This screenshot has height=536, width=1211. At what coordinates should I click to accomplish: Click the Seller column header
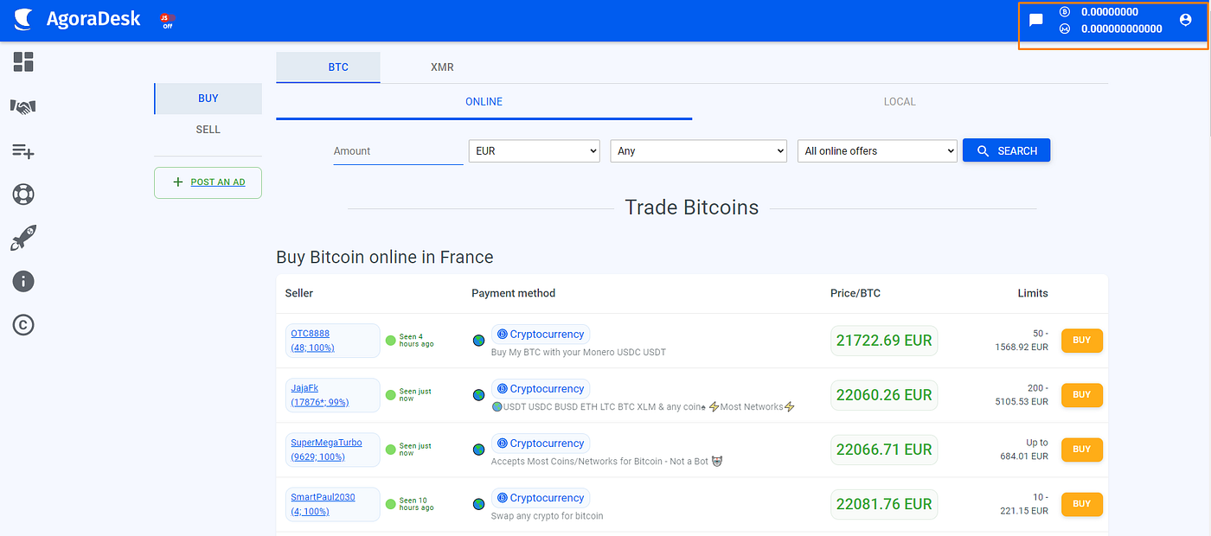click(x=299, y=294)
